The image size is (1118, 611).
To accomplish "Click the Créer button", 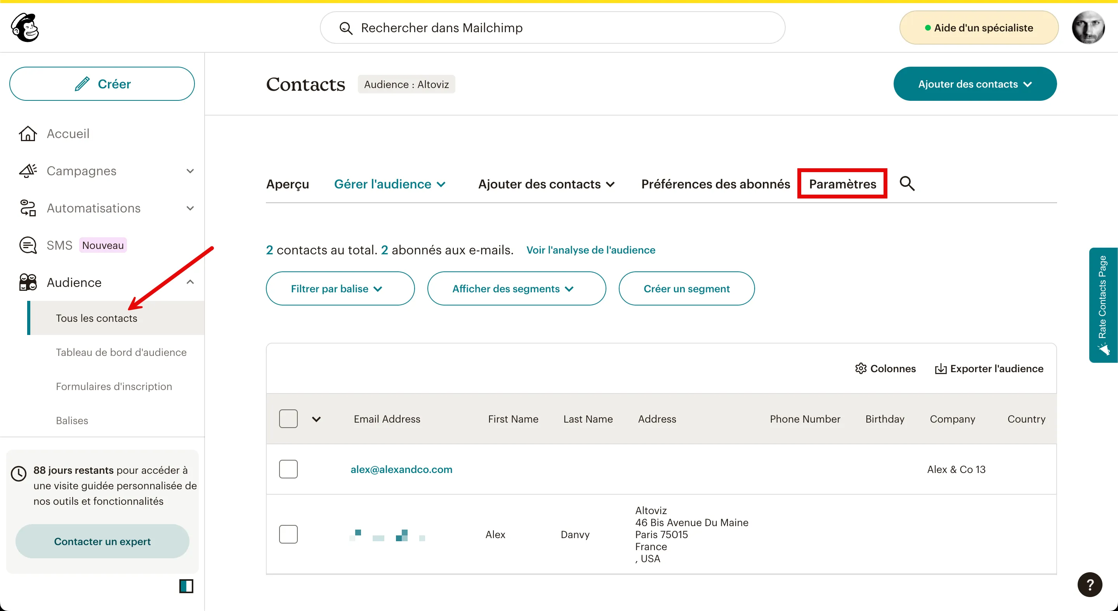I will 102,84.
